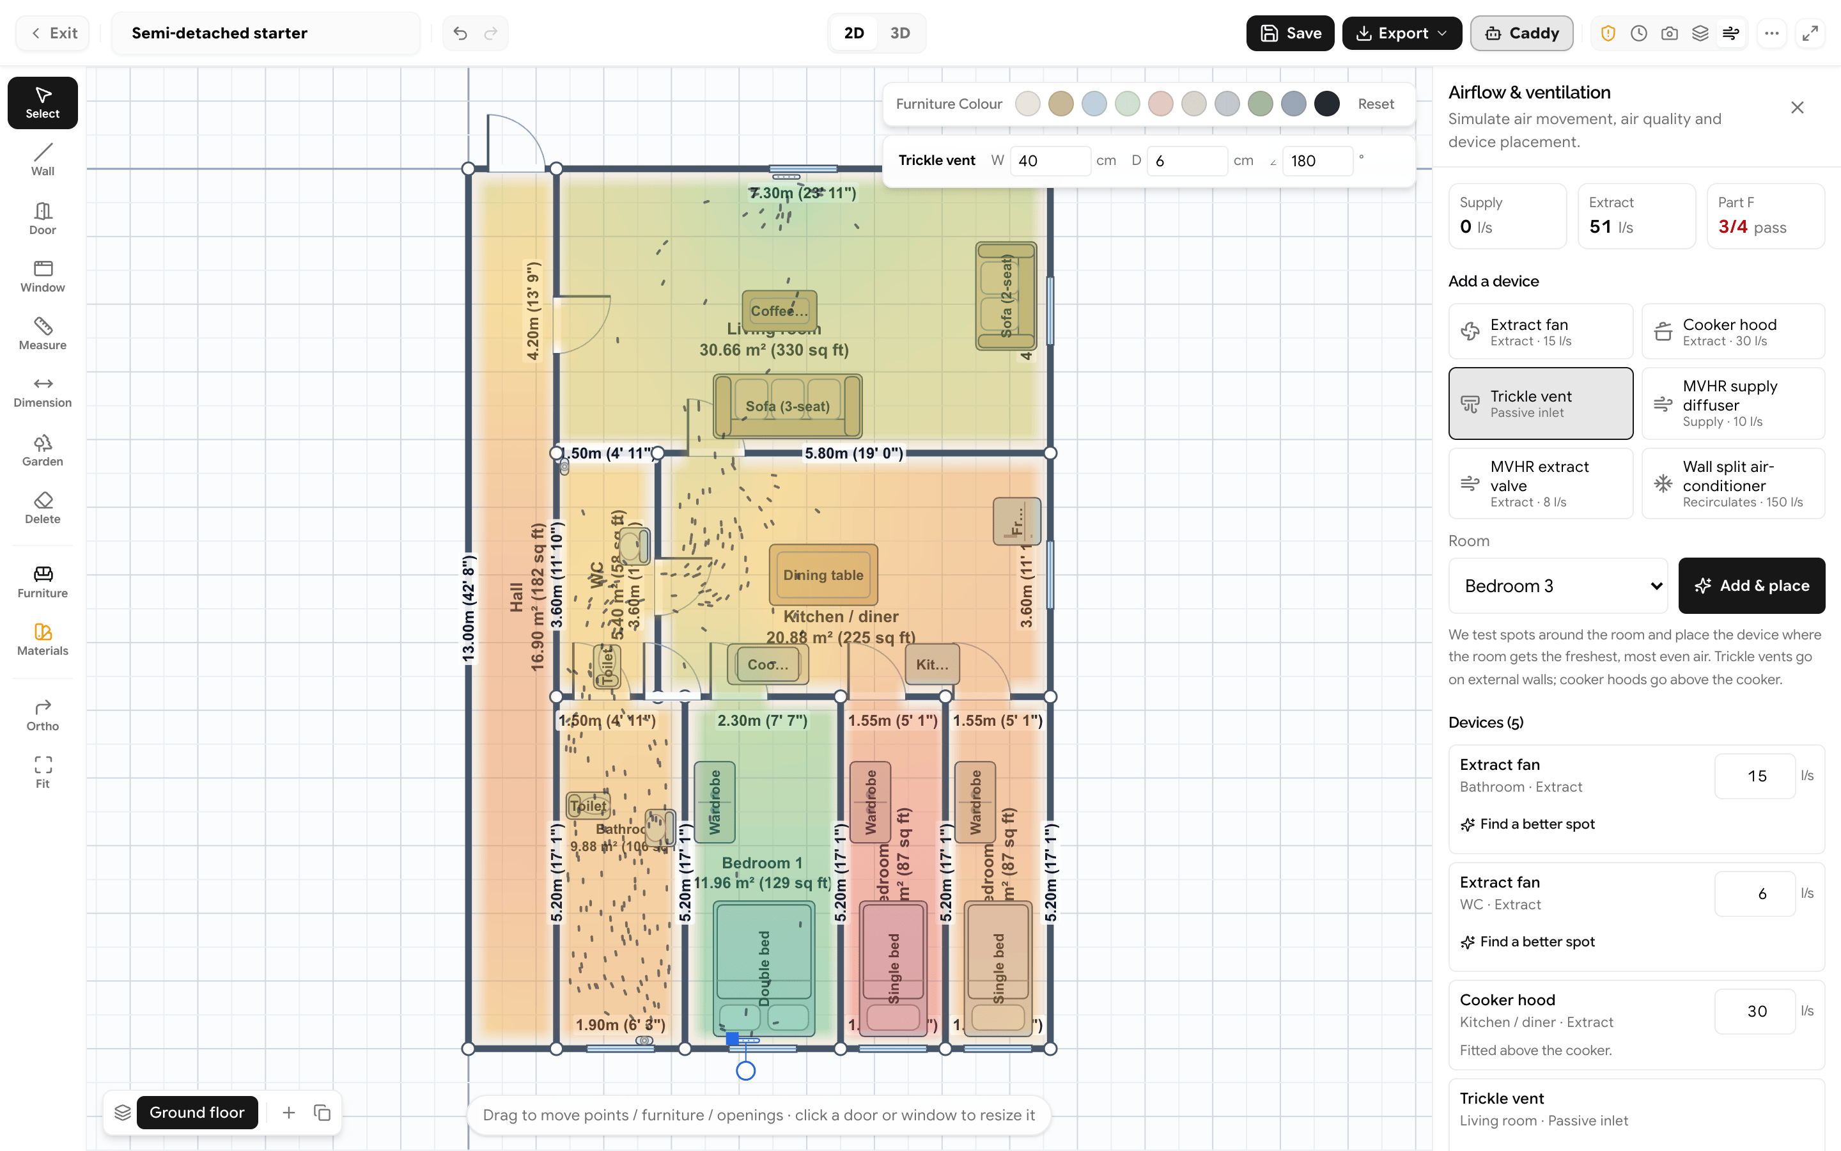The height and width of the screenshot is (1151, 1841).
Task: Select the Ground floor tab
Action: tap(197, 1112)
